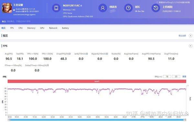Click the upload time history icon
194x122 pixels.
coord(156,8)
